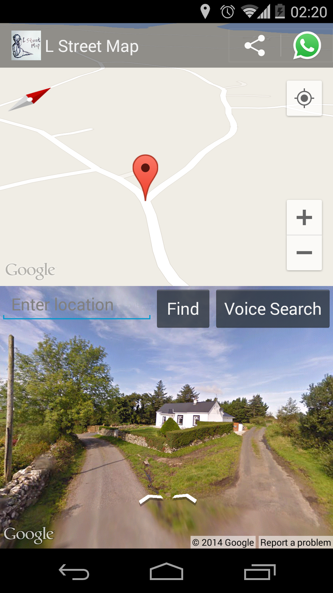This screenshot has width=333, height=593.
Task: Go to Android home screen
Action: point(166,572)
